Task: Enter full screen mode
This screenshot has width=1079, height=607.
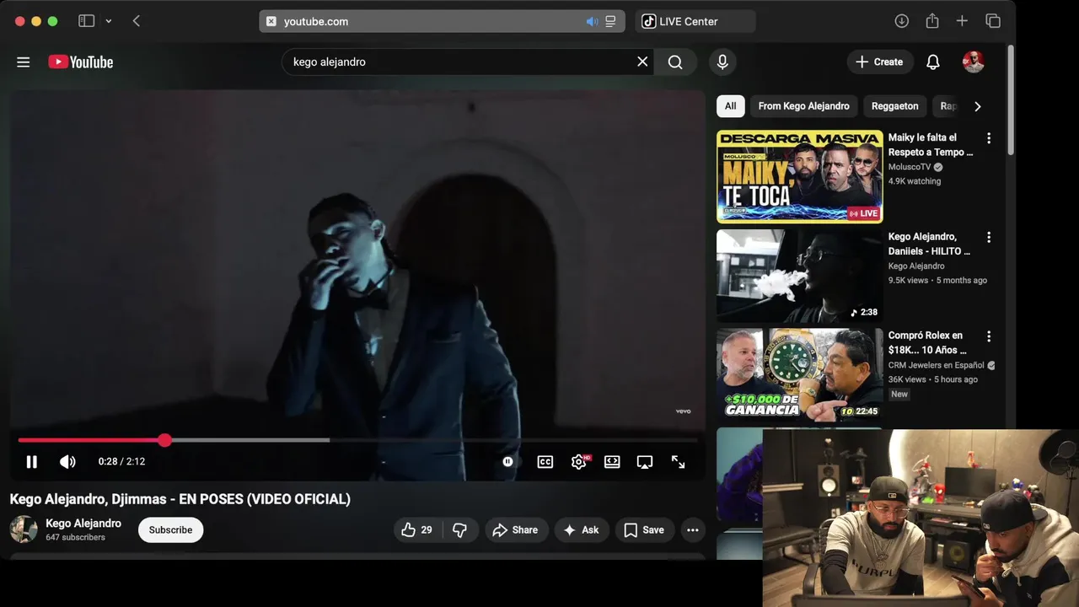Action: (x=679, y=462)
